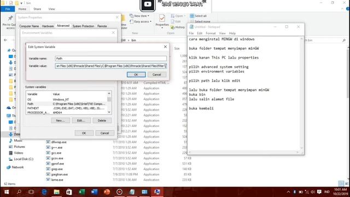Open Local Disk (C:) in navigation pane
This screenshot has width=350, height=197.
[x=24, y=159]
